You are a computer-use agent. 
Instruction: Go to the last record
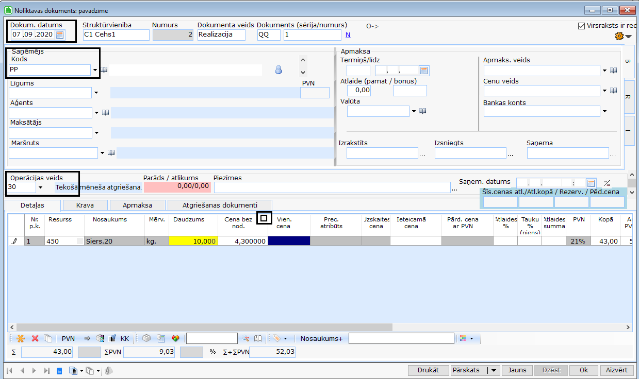[x=47, y=370]
